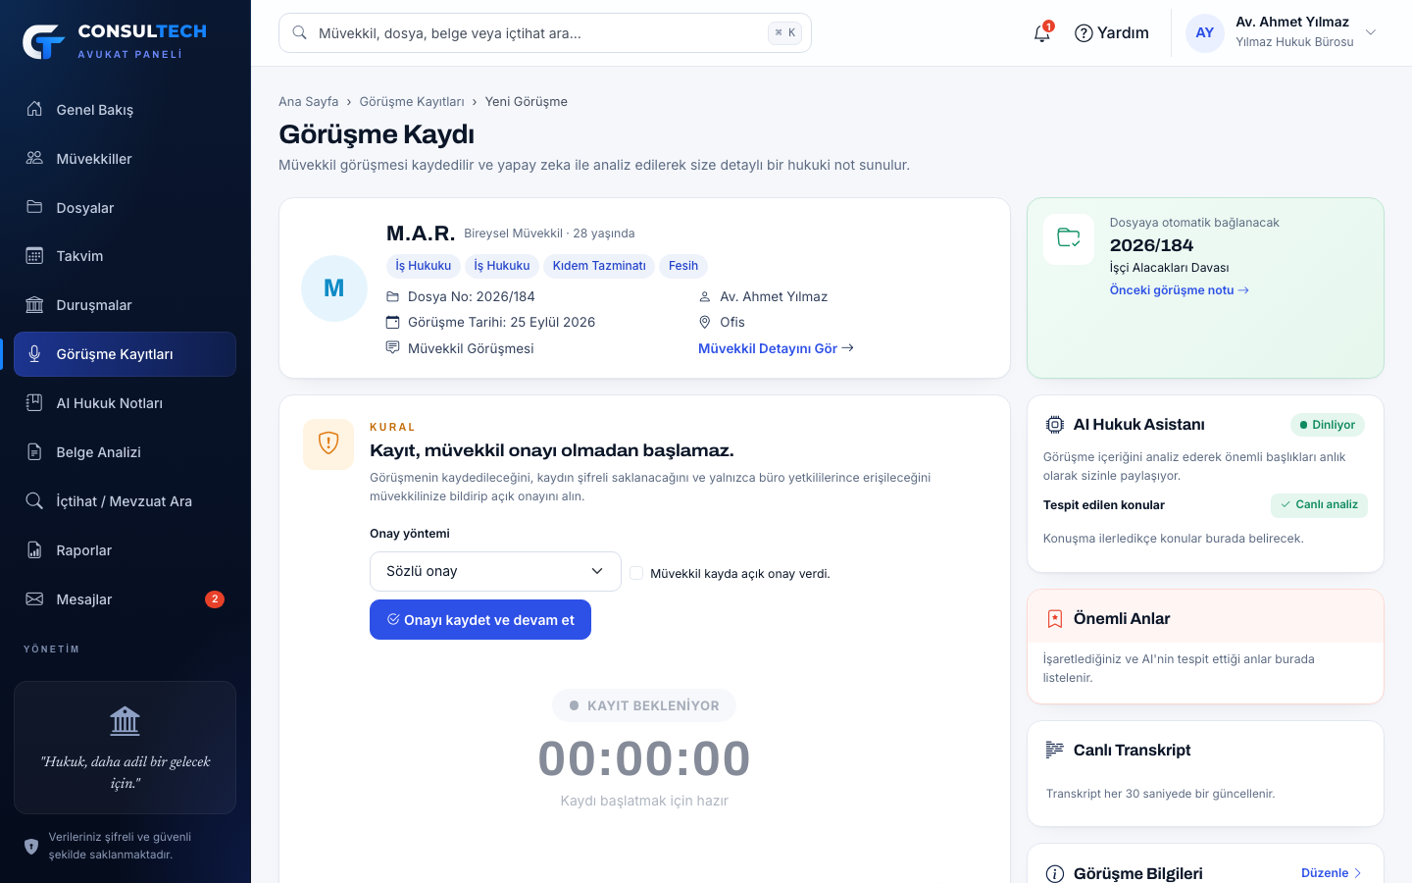Screen dimensions: 1412x883
Task: Open Duruşmalar in the sidebar
Action: tap(126, 305)
